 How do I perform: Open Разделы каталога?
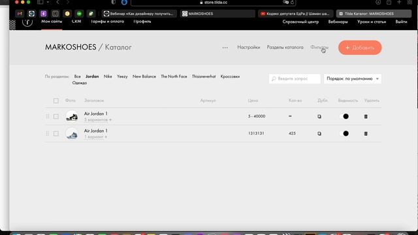[x=285, y=47]
